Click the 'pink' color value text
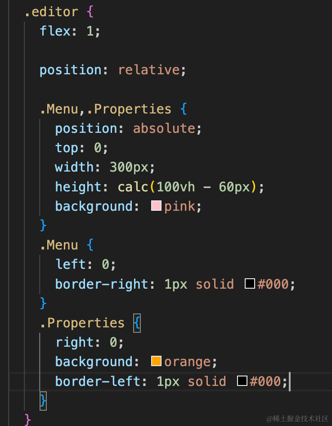This screenshot has width=332, height=426. click(x=179, y=206)
